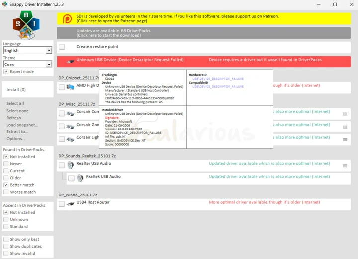Click the Realtek USB Audio speaker icon

[x=70, y=164]
